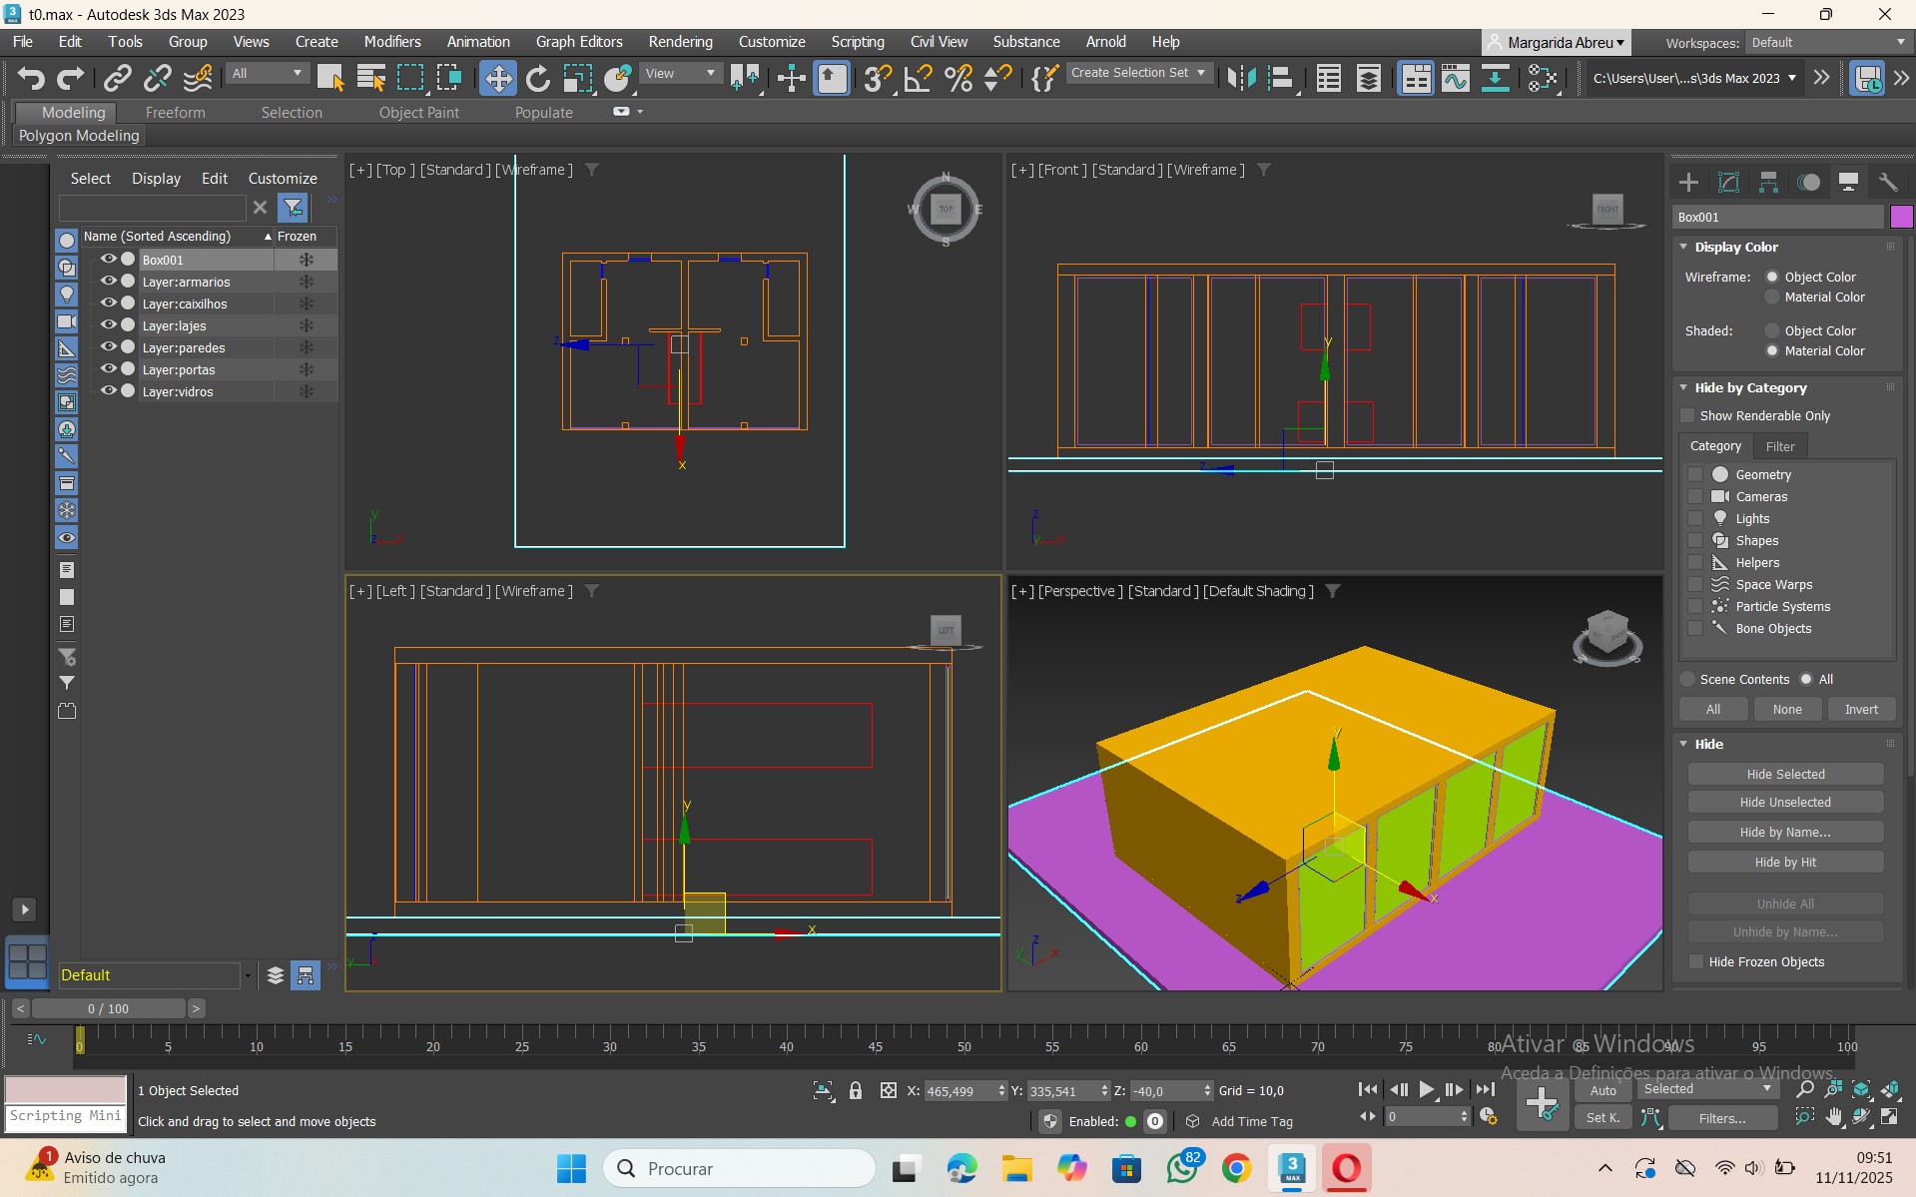The height and width of the screenshot is (1197, 1916).
Task: Tick the Hide Frozen Objects checkbox
Action: point(1695,961)
